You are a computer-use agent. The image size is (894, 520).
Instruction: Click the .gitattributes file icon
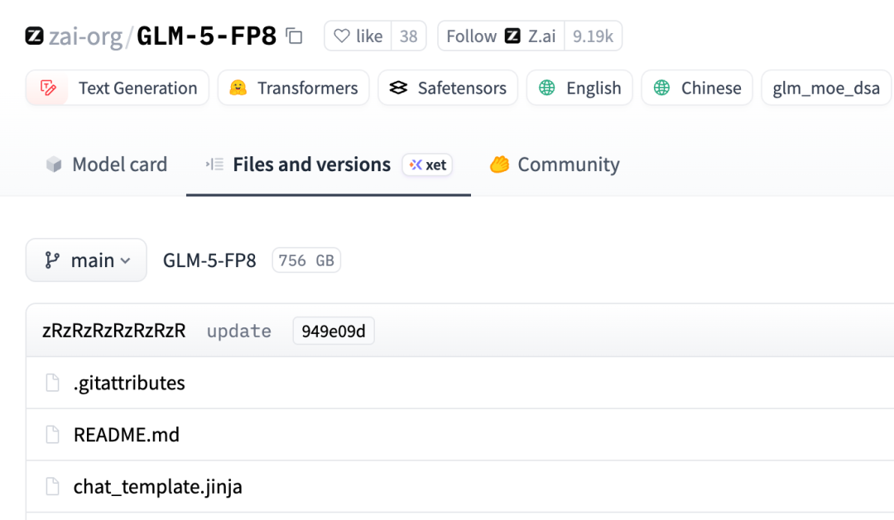pyautogui.click(x=52, y=383)
